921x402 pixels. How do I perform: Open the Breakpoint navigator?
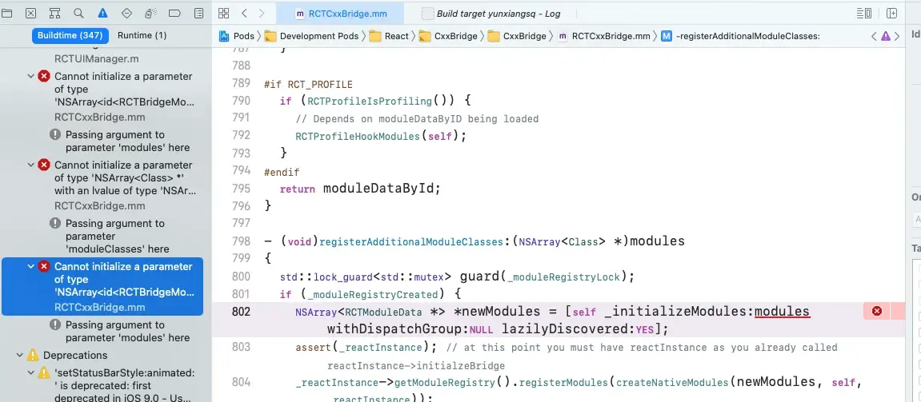point(174,13)
